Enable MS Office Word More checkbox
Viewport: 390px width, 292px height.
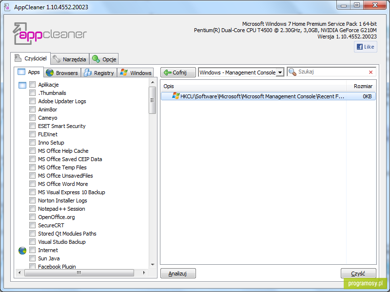pyautogui.click(x=32, y=184)
